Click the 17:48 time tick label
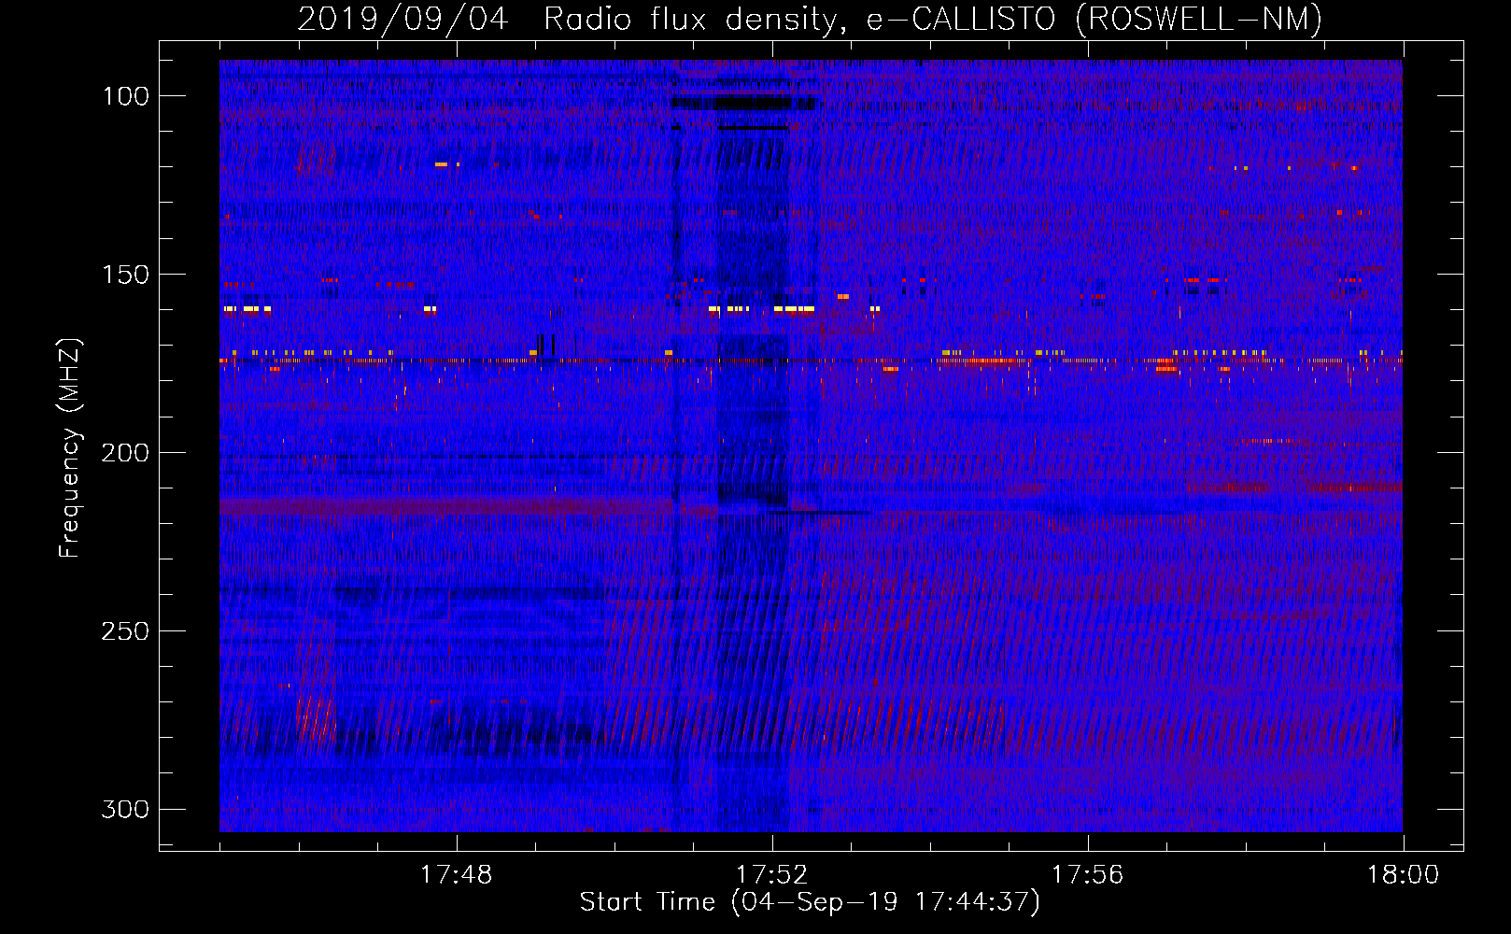 pyautogui.click(x=457, y=875)
